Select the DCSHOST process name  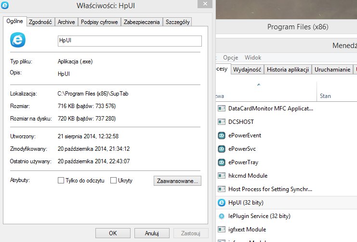coord(241,122)
